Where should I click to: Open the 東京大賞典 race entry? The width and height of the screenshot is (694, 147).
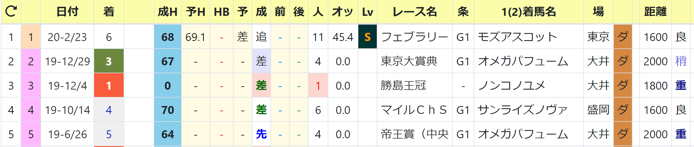coord(409,61)
